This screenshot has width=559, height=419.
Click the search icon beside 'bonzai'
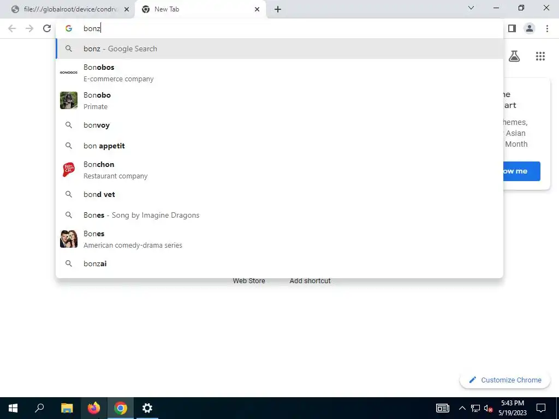point(68,264)
